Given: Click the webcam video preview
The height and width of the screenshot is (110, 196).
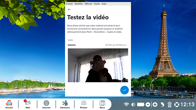Looking at the screenshot, I should coord(98,65).
